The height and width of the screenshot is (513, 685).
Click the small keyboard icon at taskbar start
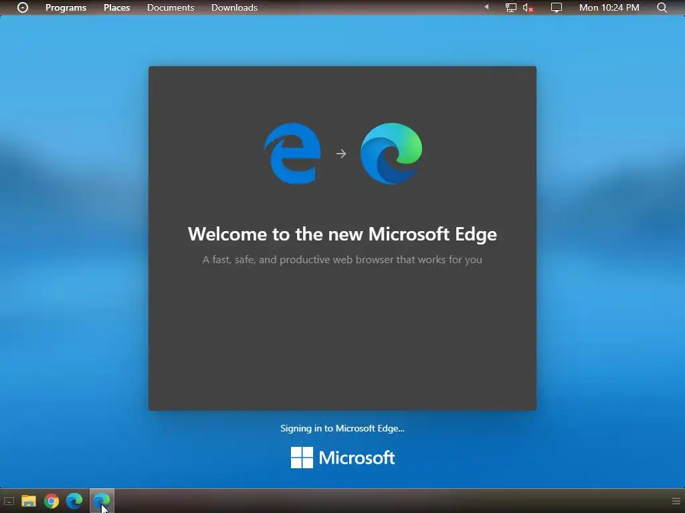point(9,501)
